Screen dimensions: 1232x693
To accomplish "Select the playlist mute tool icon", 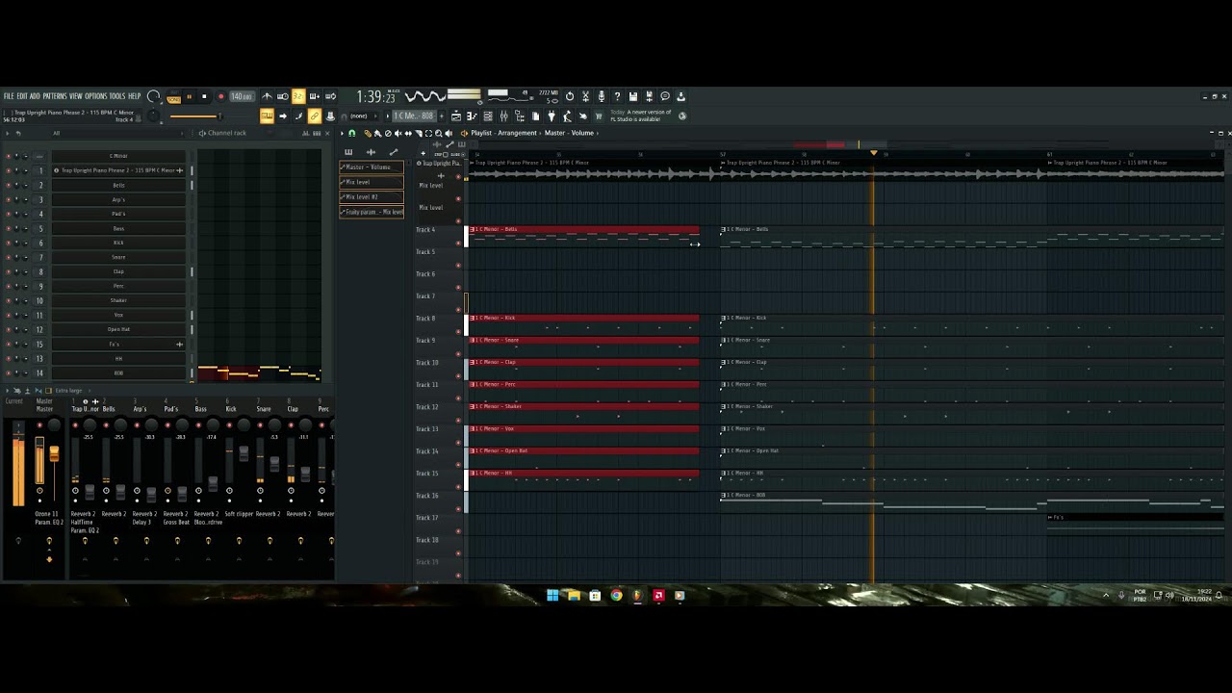I will (398, 134).
